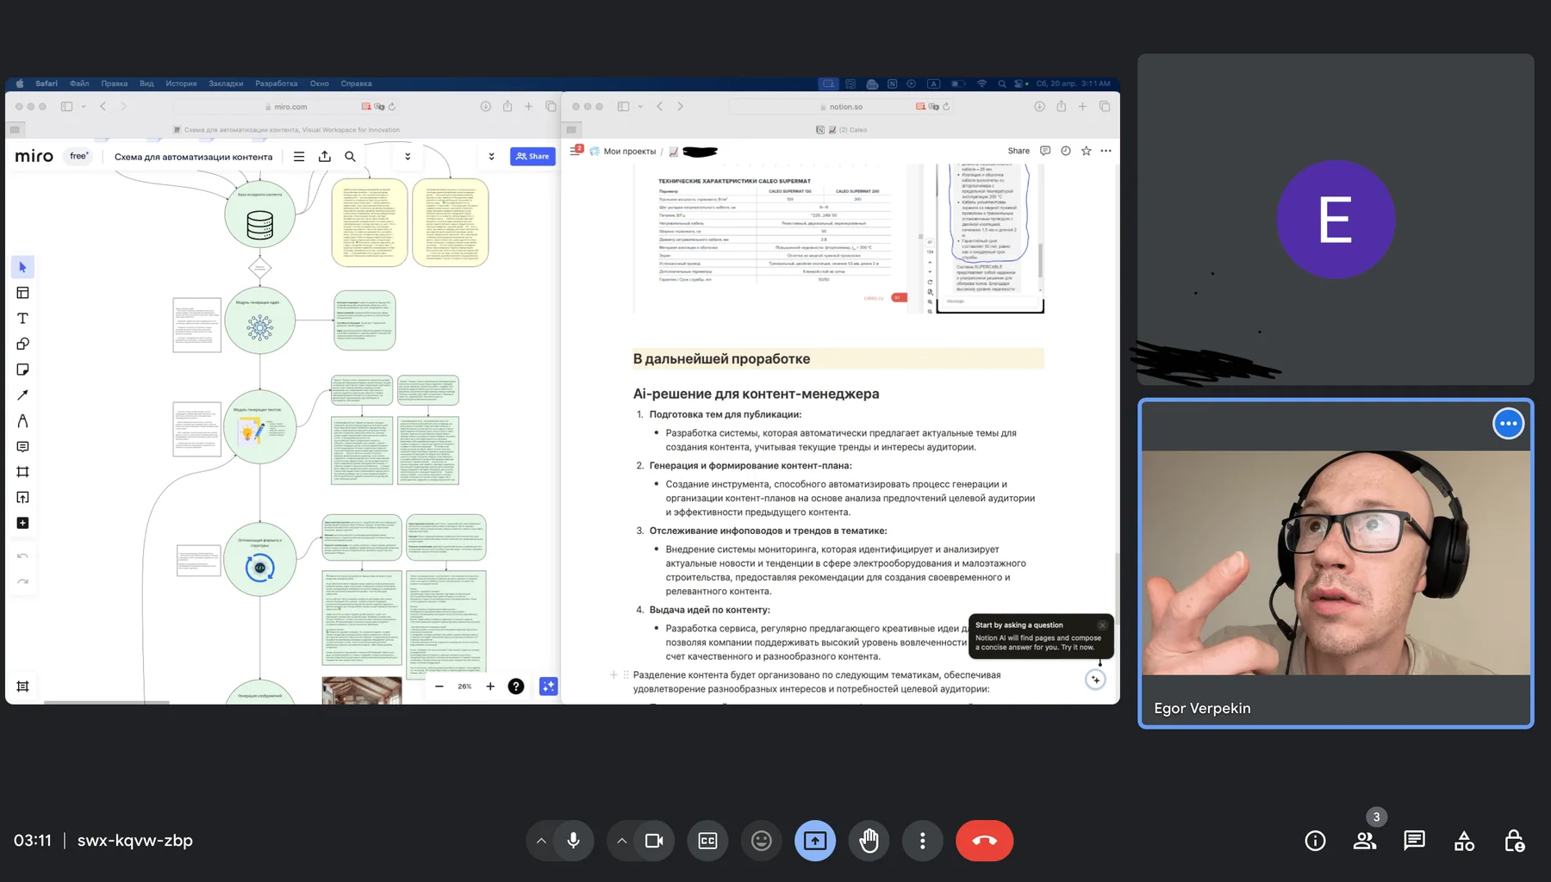Mute the microphone in the call bar

click(x=573, y=841)
